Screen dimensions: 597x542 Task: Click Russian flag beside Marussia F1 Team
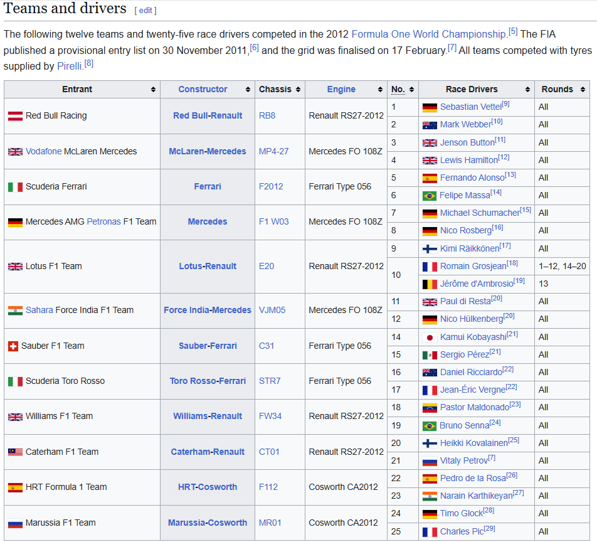[x=15, y=523]
